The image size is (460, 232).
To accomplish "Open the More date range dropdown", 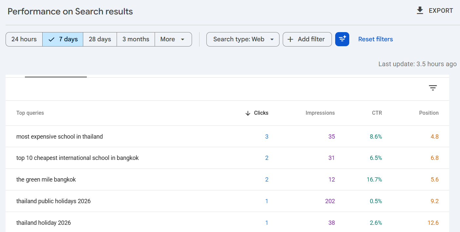I will point(173,39).
